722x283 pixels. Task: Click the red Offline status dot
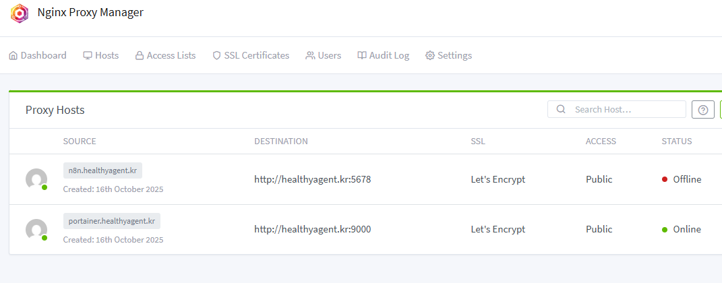665,179
